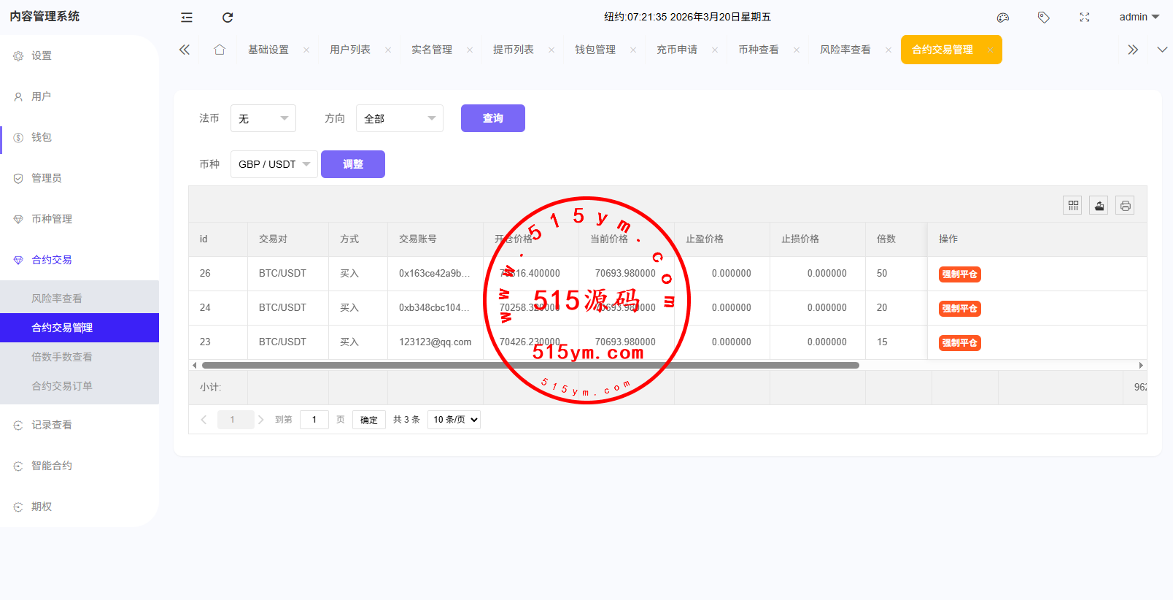Go to the home tab icon
1173x600 pixels.
click(220, 50)
